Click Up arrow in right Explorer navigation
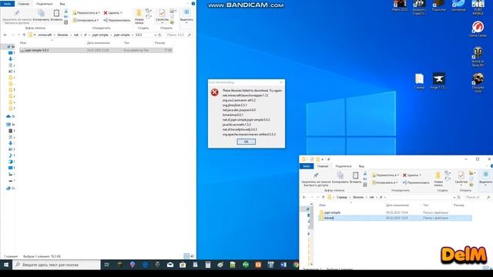This screenshot has height=277, width=493. pyautogui.click(x=323, y=197)
